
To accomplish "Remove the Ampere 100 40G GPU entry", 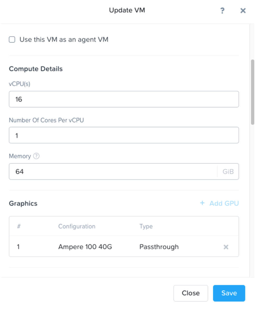I will coord(226,247).
